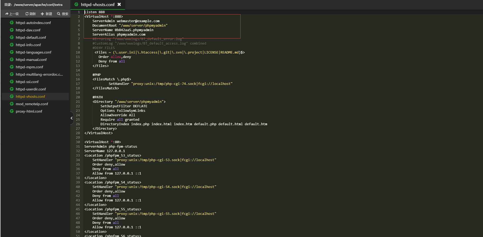This screenshot has width=483, height=237.
Task: Click the httpd-mpm.conf file icon
Action: click(12, 67)
